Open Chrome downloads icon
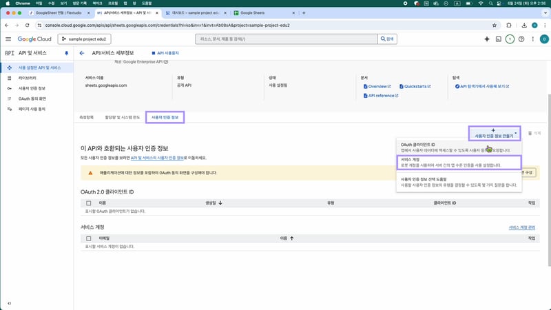Image resolution: width=551 pixels, height=310 pixels. [x=524, y=25]
